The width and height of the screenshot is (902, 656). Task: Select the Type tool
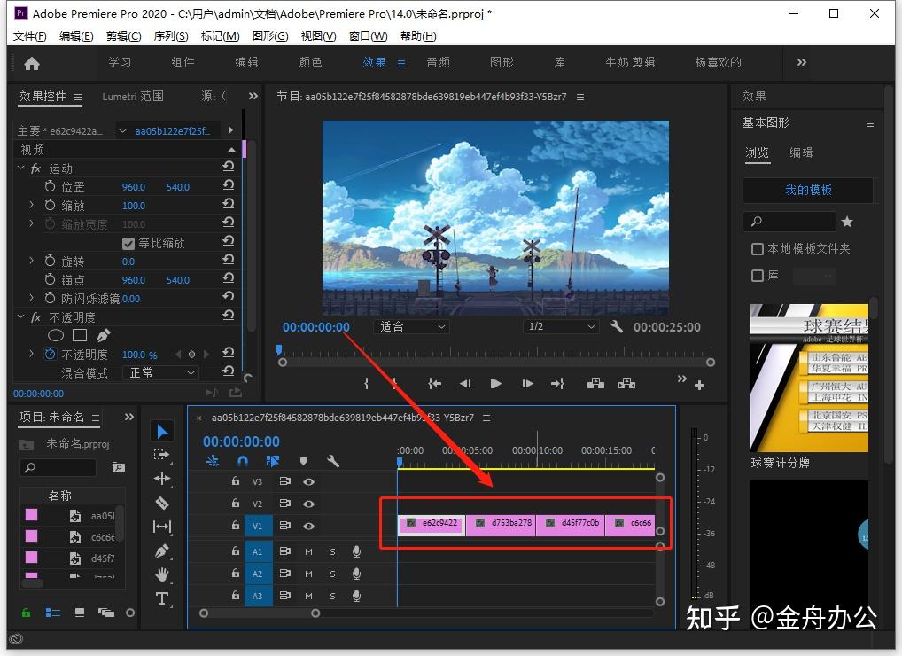[162, 598]
